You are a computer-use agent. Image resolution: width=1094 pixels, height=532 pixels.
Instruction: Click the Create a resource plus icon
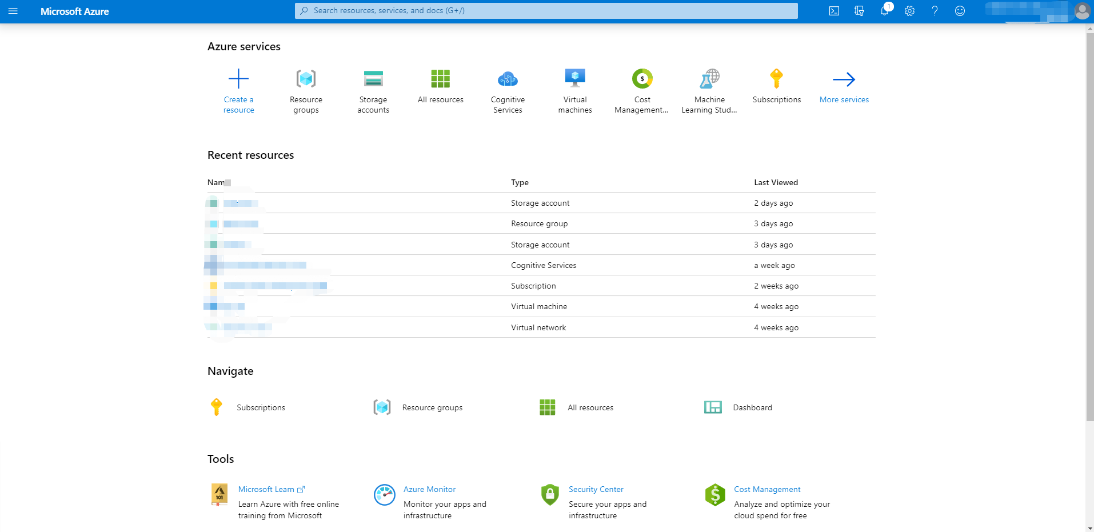click(238, 79)
